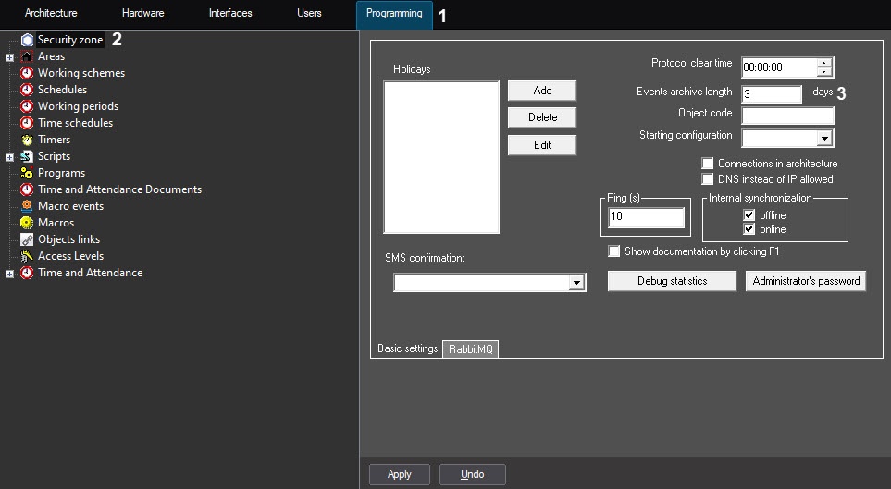Click the Access Levels icon
Image resolution: width=891 pixels, height=489 pixels.
click(27, 256)
